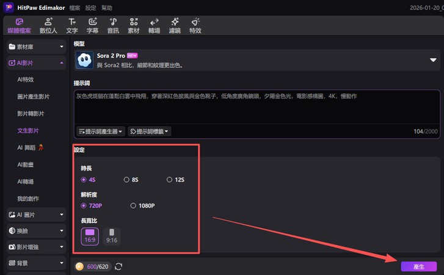Click the 2026-01-20 project title text
444x275 pixels.
pos(427,8)
